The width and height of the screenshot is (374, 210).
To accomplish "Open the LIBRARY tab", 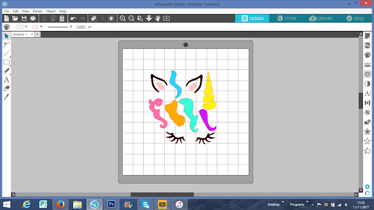I will tap(321, 18).
